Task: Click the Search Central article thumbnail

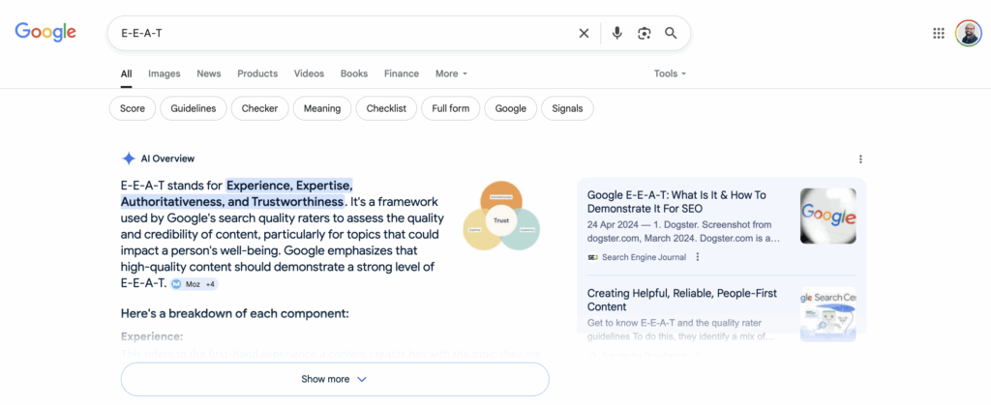Action: 828,314
